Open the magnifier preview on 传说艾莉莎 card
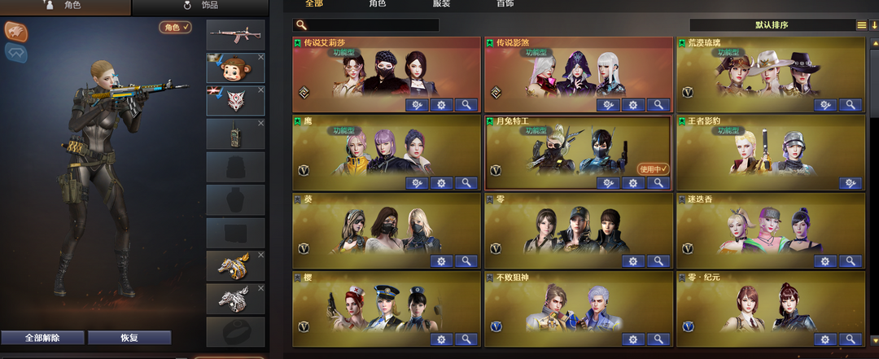The image size is (879, 359). coord(466,104)
